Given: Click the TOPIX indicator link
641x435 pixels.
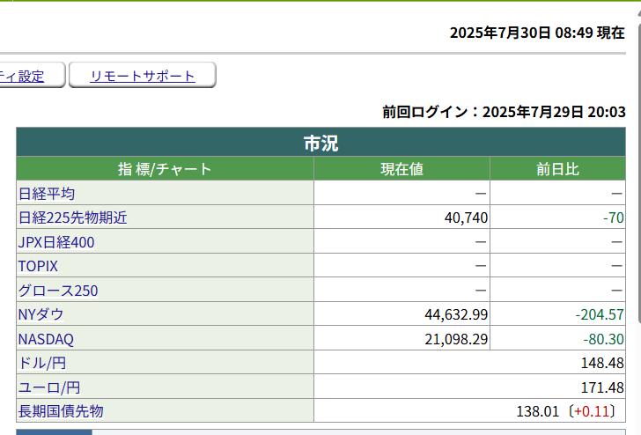Looking at the screenshot, I should click(x=38, y=266).
